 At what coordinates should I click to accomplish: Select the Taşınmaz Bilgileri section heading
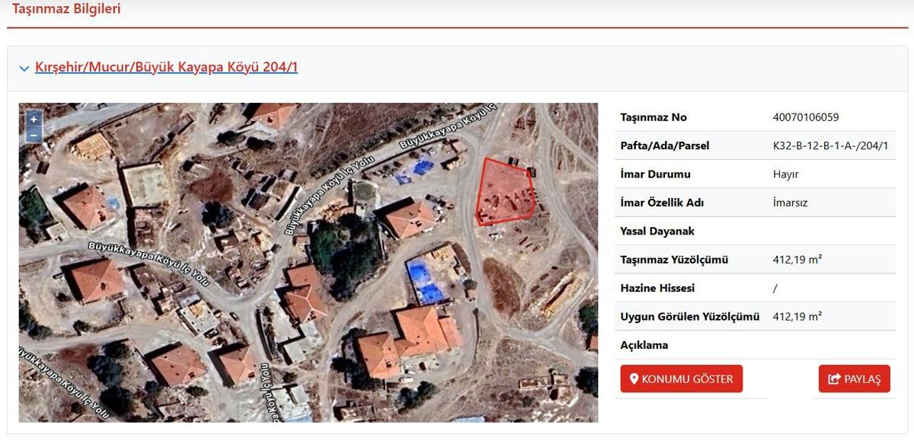(66, 9)
